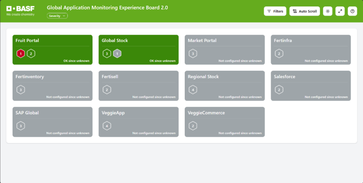Image resolution: width=363 pixels, height=183 pixels.
Task: Click 'Not configured since unknown' in Regional Stock
Action: click(240, 97)
